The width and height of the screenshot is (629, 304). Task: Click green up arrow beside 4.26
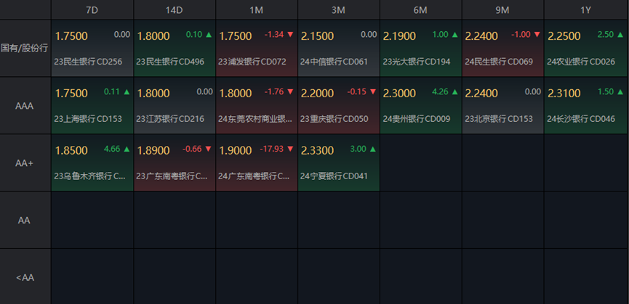click(x=455, y=92)
